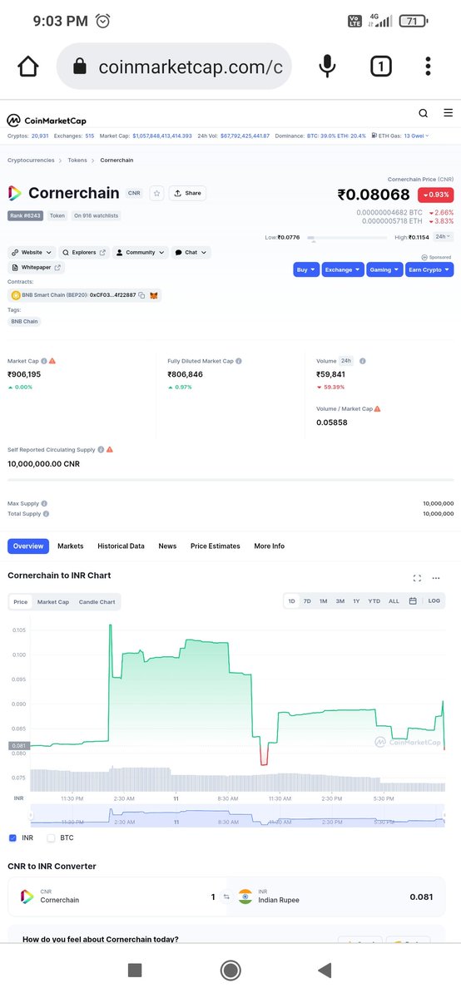This screenshot has width=461, height=998.
Task: Click the CoinMarketCap logo
Action: pyautogui.click(x=47, y=121)
